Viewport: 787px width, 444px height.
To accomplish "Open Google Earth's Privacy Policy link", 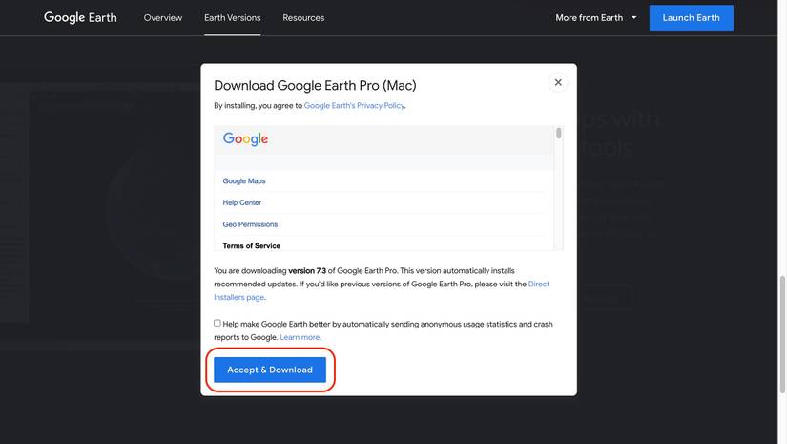I will pos(354,105).
